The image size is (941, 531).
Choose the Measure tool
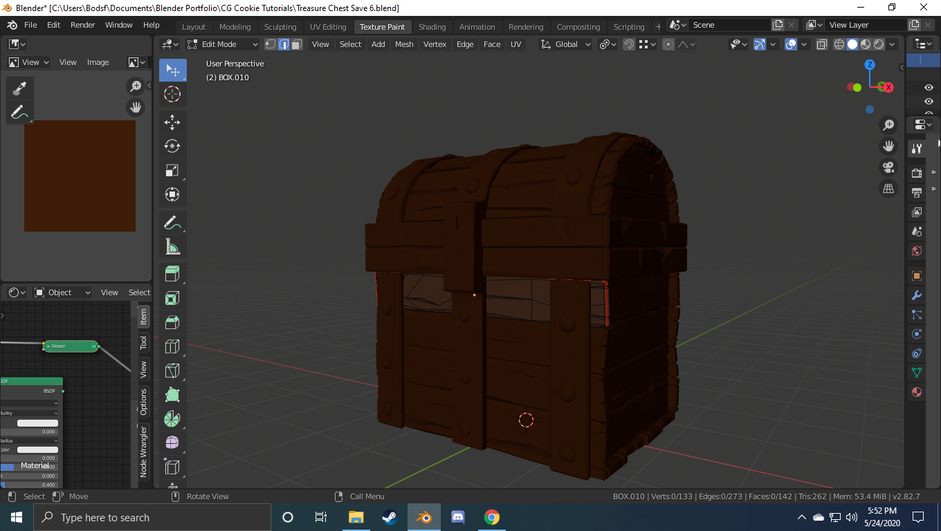[172, 247]
